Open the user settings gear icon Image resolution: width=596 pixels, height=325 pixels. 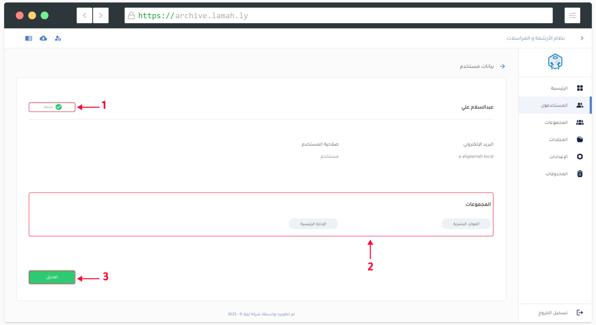pos(58,38)
